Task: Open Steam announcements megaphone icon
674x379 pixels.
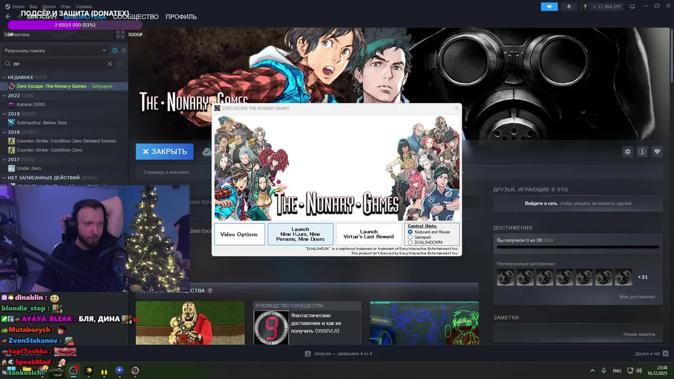Action: click(549, 7)
